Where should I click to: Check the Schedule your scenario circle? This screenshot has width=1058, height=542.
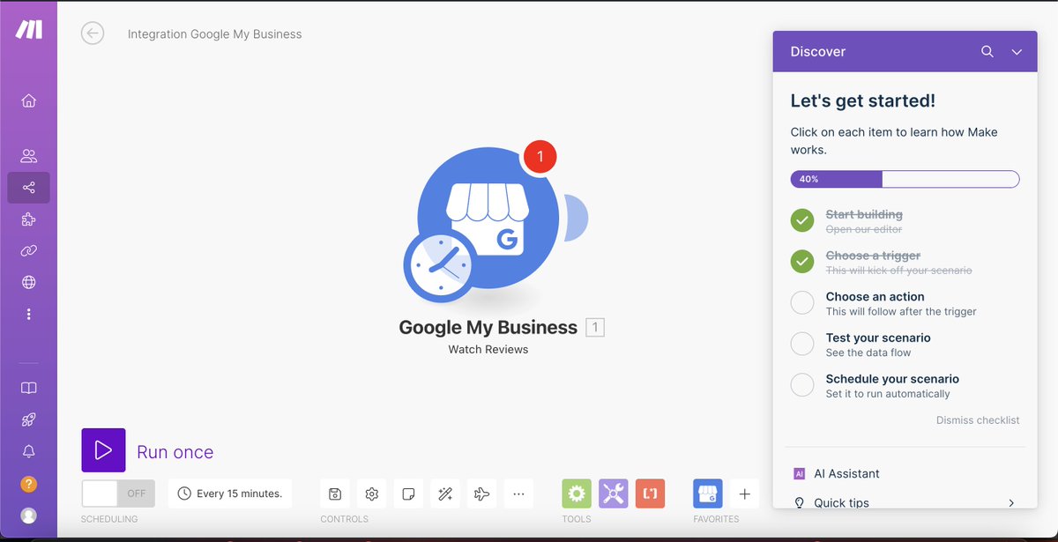(802, 385)
